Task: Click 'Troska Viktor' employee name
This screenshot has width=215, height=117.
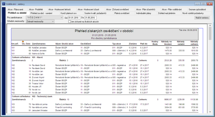Action: (x=38, y=84)
